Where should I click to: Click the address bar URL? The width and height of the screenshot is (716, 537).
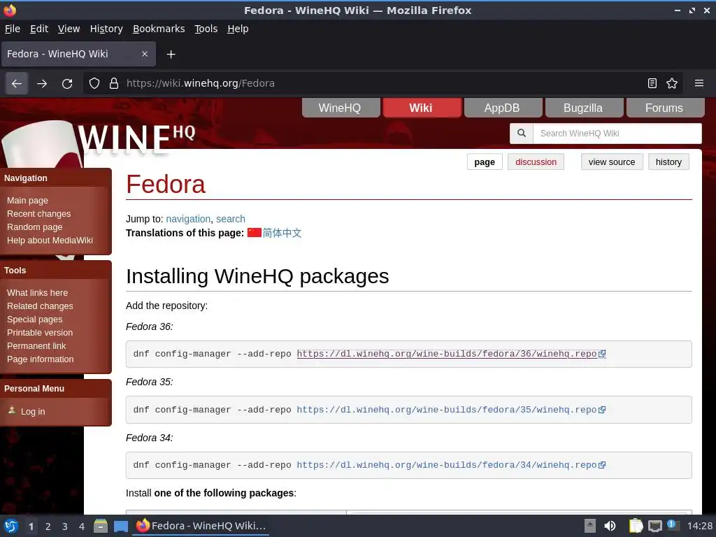[x=201, y=84]
